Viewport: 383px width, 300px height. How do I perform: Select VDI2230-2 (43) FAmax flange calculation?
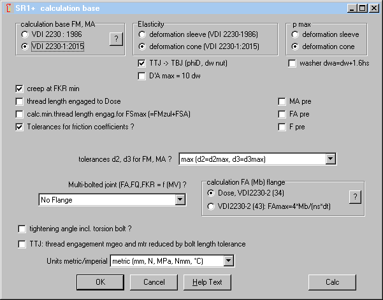click(x=212, y=206)
